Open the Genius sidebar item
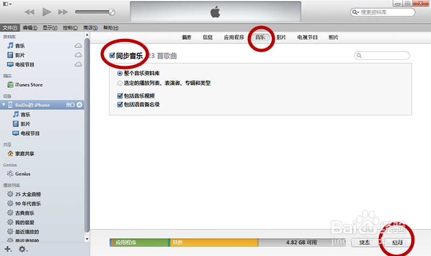 [19, 174]
